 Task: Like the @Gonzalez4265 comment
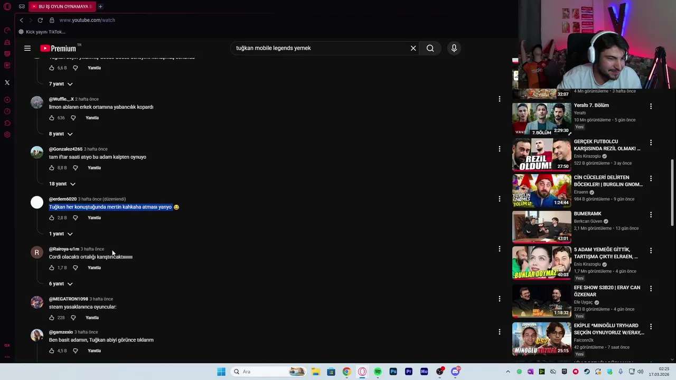(x=52, y=168)
